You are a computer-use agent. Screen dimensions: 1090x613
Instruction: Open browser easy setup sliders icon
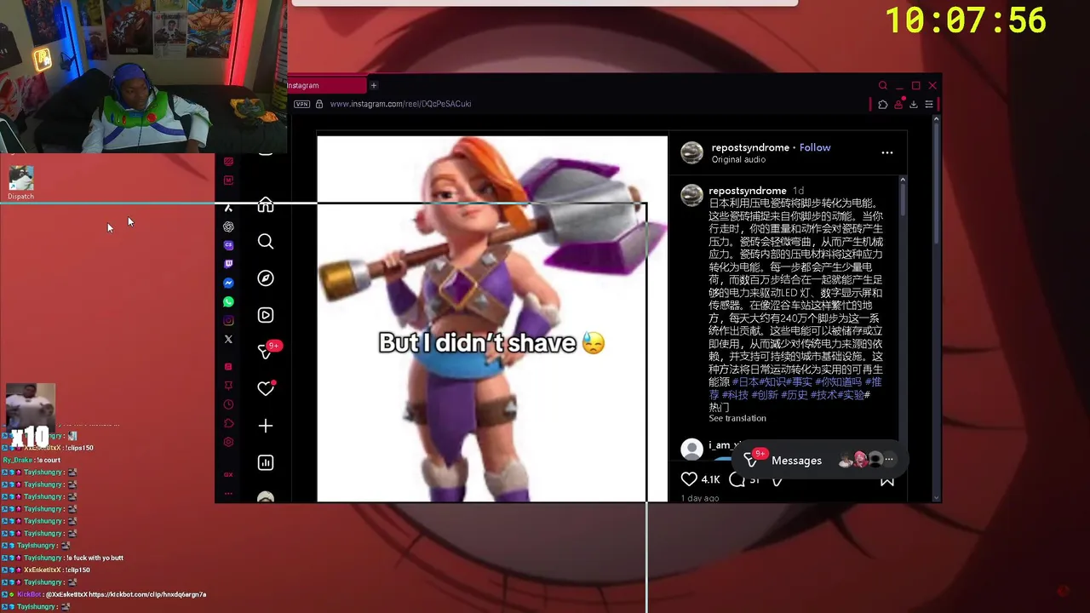929,104
